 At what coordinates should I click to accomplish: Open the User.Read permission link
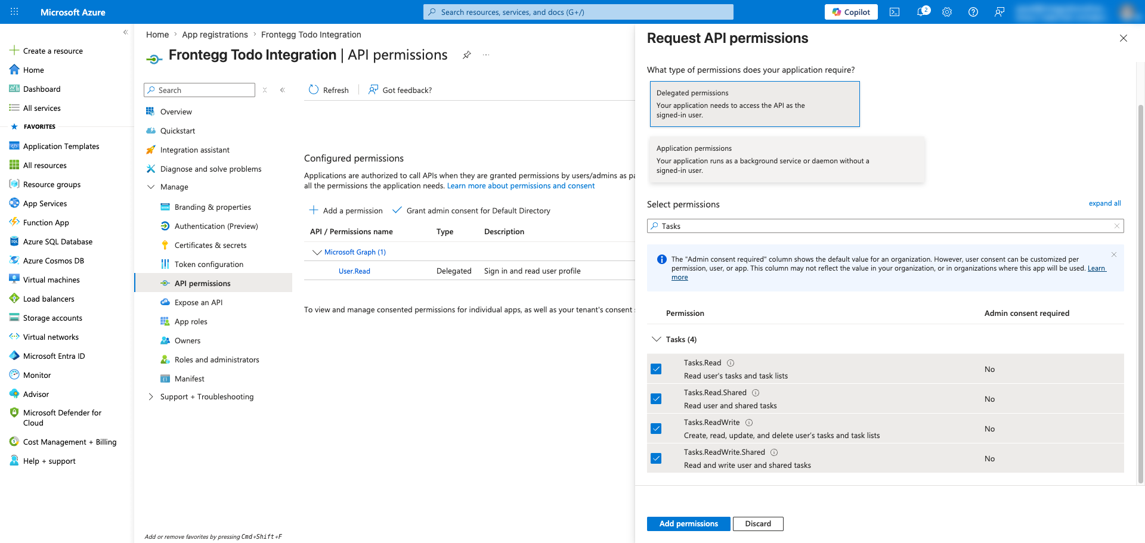[x=354, y=271]
